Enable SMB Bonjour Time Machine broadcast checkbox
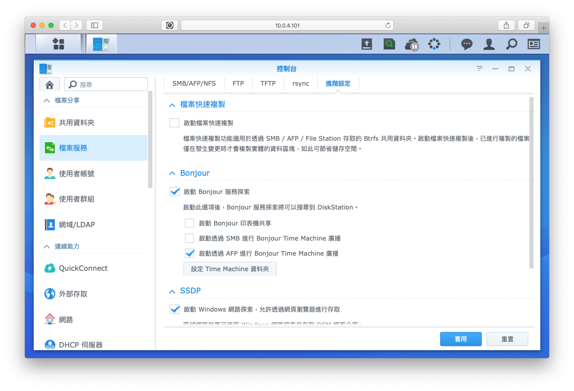Viewport: 574px width, 391px height. click(190, 238)
